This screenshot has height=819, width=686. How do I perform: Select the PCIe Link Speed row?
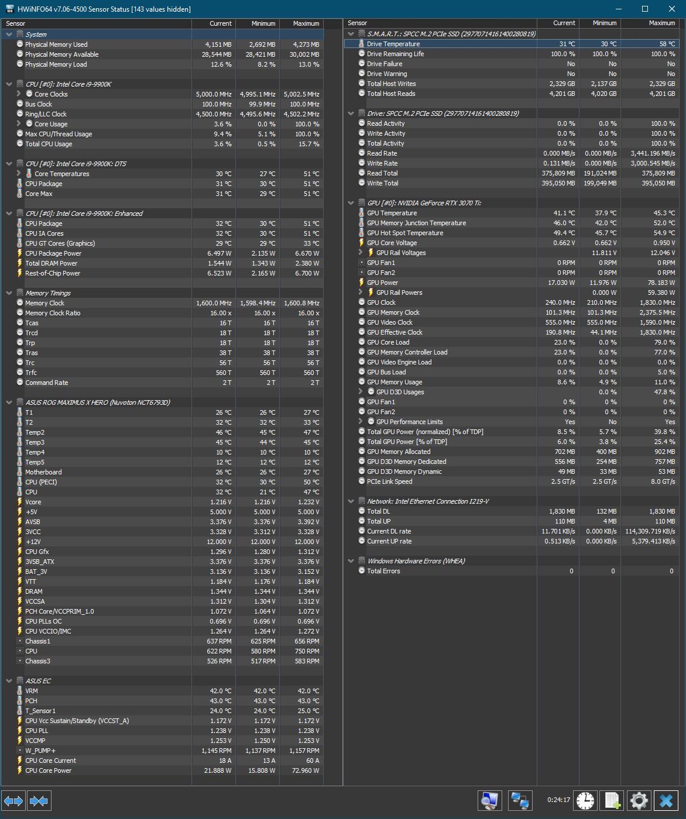pyautogui.click(x=512, y=481)
